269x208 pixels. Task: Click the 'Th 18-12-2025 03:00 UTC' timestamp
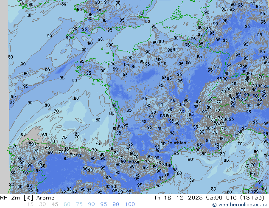pos(195,198)
